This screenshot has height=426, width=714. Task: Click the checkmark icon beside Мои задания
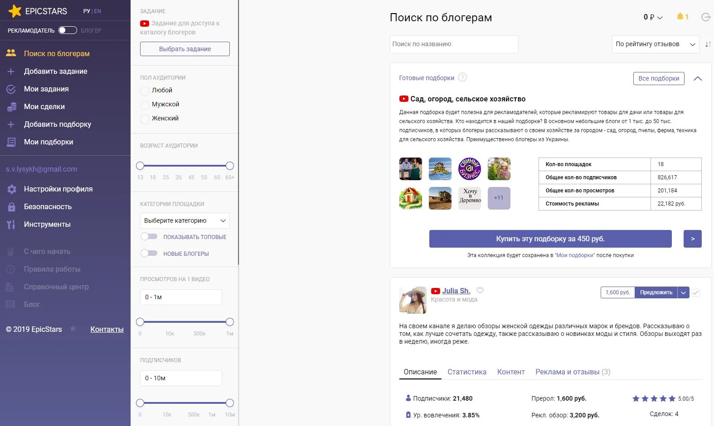tap(11, 89)
